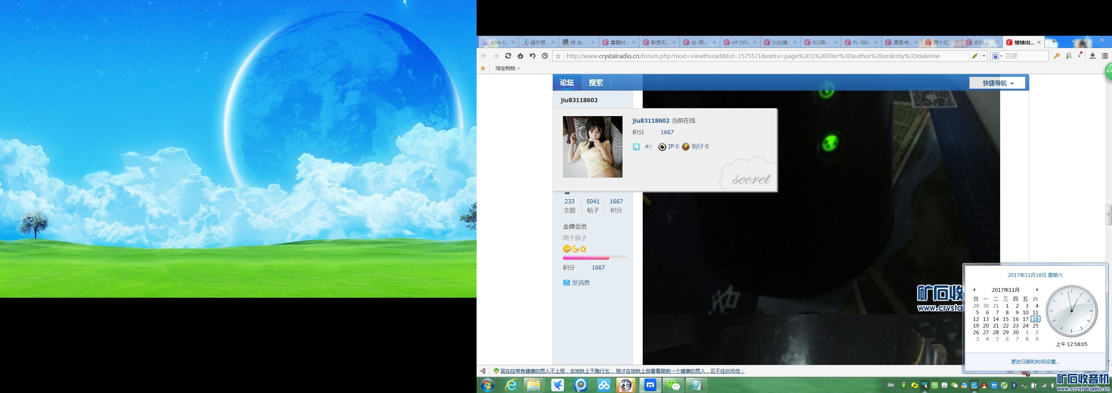Open the browser main menu icon
This screenshot has width=1112, height=393.
(1105, 56)
